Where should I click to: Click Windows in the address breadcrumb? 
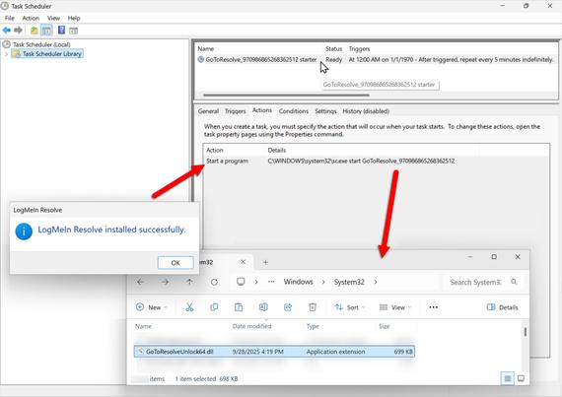(298, 282)
